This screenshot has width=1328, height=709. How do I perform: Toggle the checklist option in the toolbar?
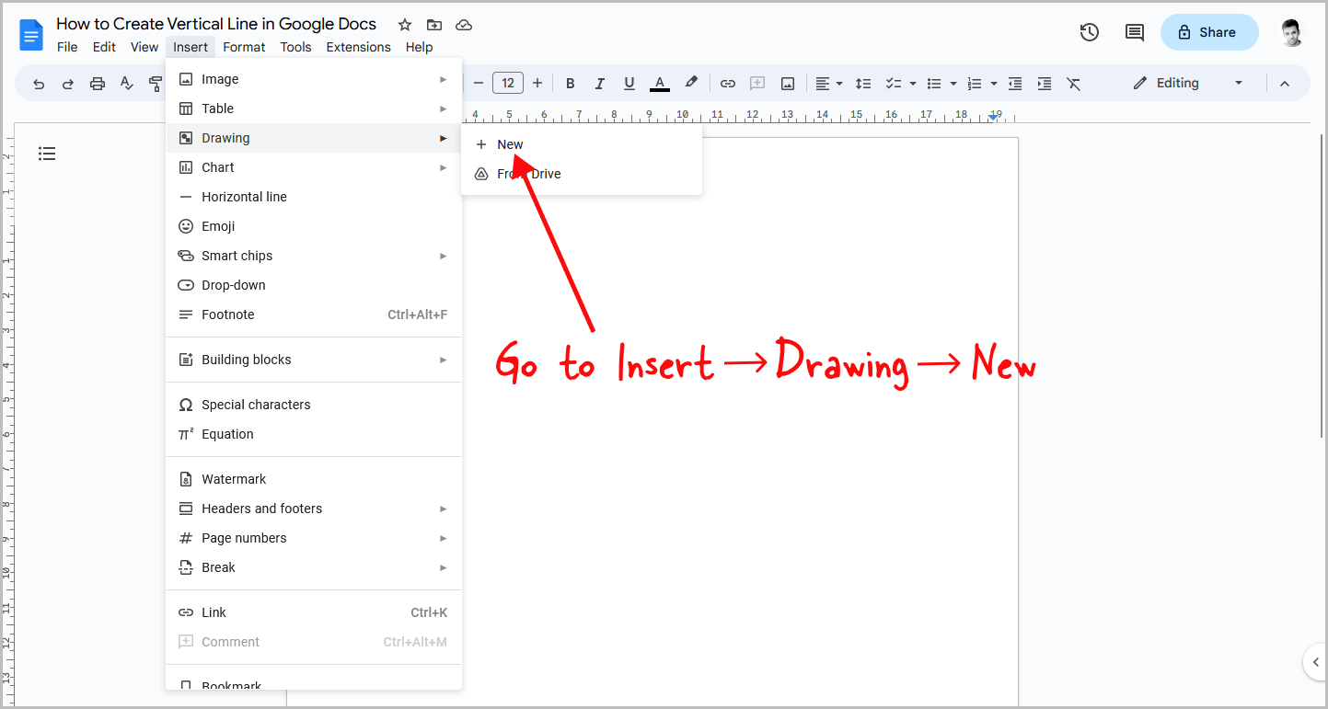coord(894,83)
